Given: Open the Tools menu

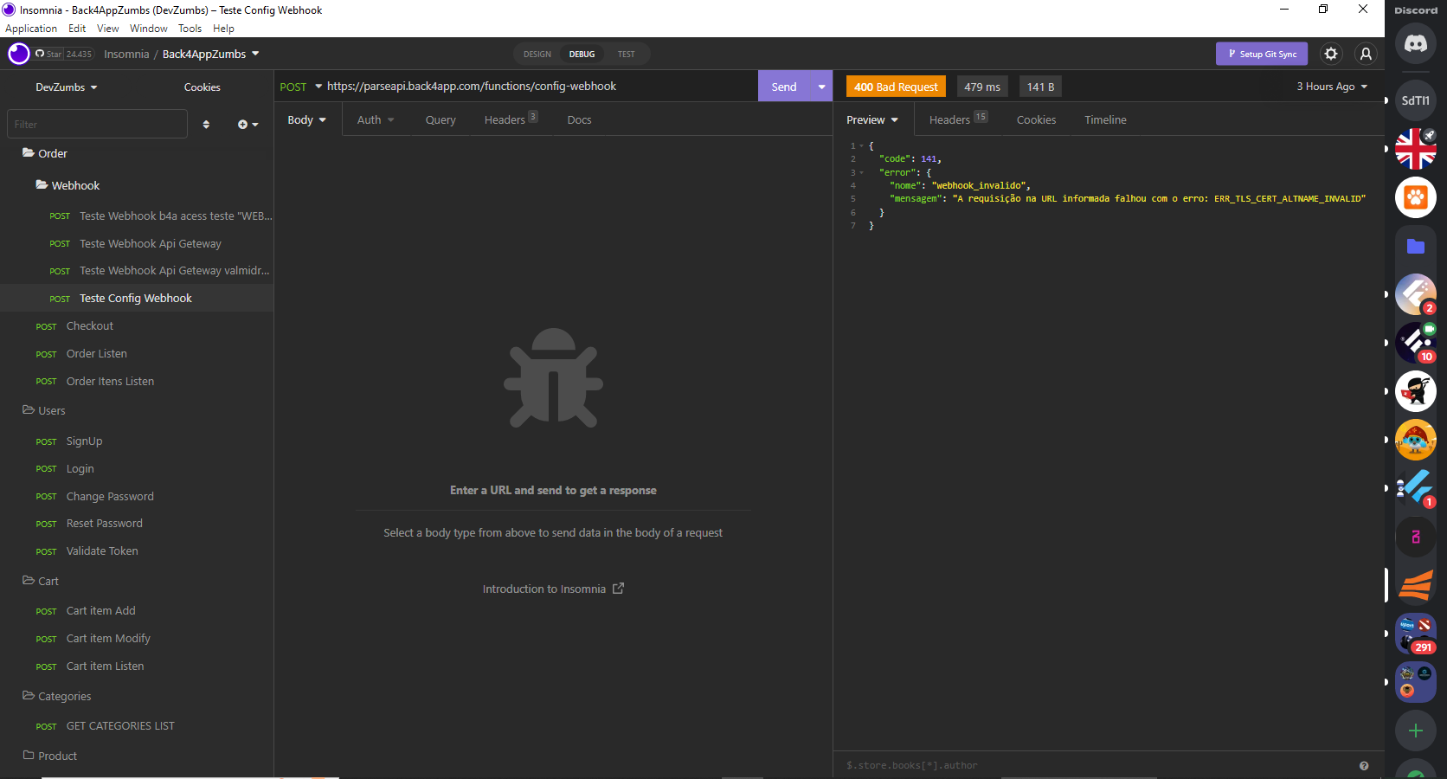Looking at the screenshot, I should click(190, 29).
